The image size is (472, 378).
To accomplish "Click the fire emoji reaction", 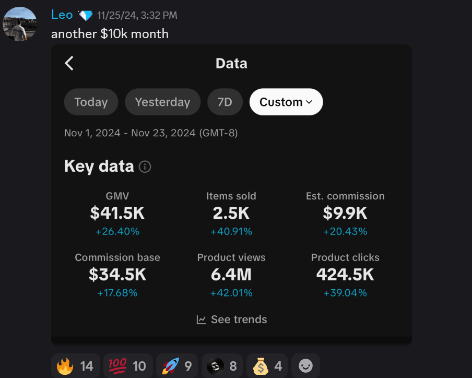I will click(x=75, y=366).
